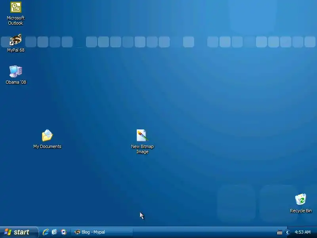Viewport: 317px width, 238px height.
Task: Click the Obama '08 label text
Action: [16, 82]
